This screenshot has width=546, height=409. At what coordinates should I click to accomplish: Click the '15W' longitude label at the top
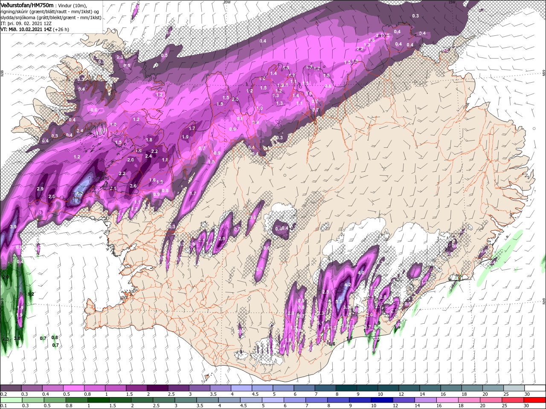coord(452,2)
